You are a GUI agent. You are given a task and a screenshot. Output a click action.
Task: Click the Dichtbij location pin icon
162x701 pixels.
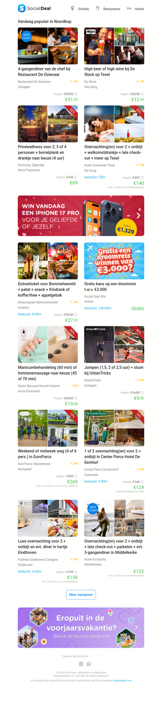[x=72, y=8]
